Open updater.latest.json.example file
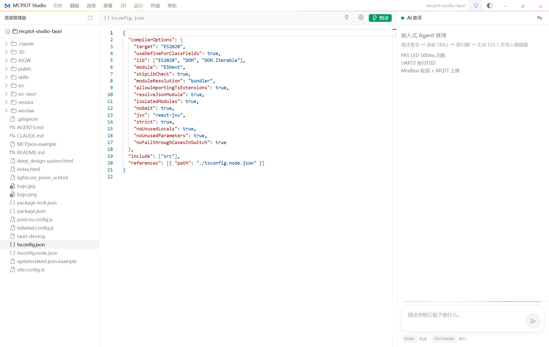The width and height of the screenshot is (549, 347). pyautogui.click(x=47, y=261)
